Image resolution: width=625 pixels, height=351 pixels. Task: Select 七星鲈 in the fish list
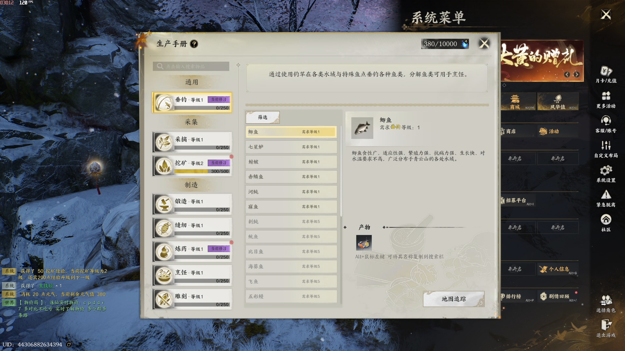291,147
